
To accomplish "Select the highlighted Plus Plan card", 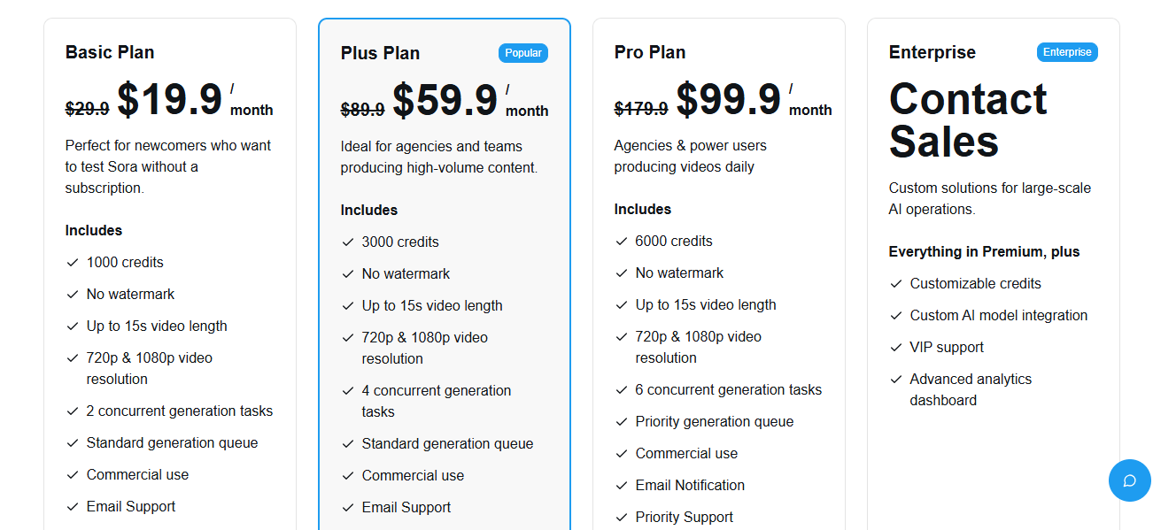I will [445, 265].
